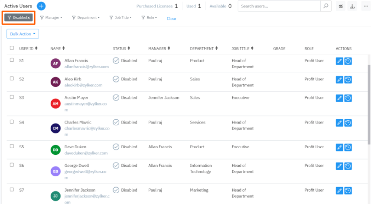Open the chart analytics icon
Screen dimensions: 371x204
[341, 6]
